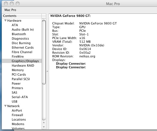The width and height of the screenshot is (157, 131).
Task: Click the minimize window button
Action: coord(12,4)
